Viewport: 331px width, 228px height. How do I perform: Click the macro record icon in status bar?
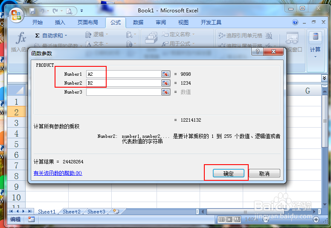[31, 219]
